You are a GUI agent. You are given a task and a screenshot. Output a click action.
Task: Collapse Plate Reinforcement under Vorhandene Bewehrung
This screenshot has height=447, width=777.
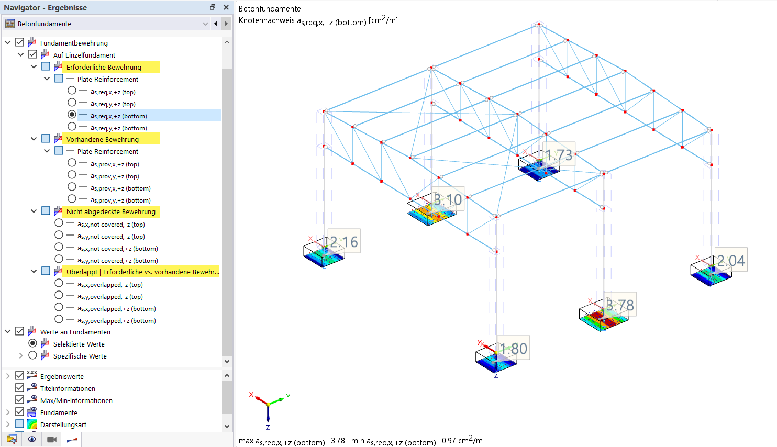[47, 151]
